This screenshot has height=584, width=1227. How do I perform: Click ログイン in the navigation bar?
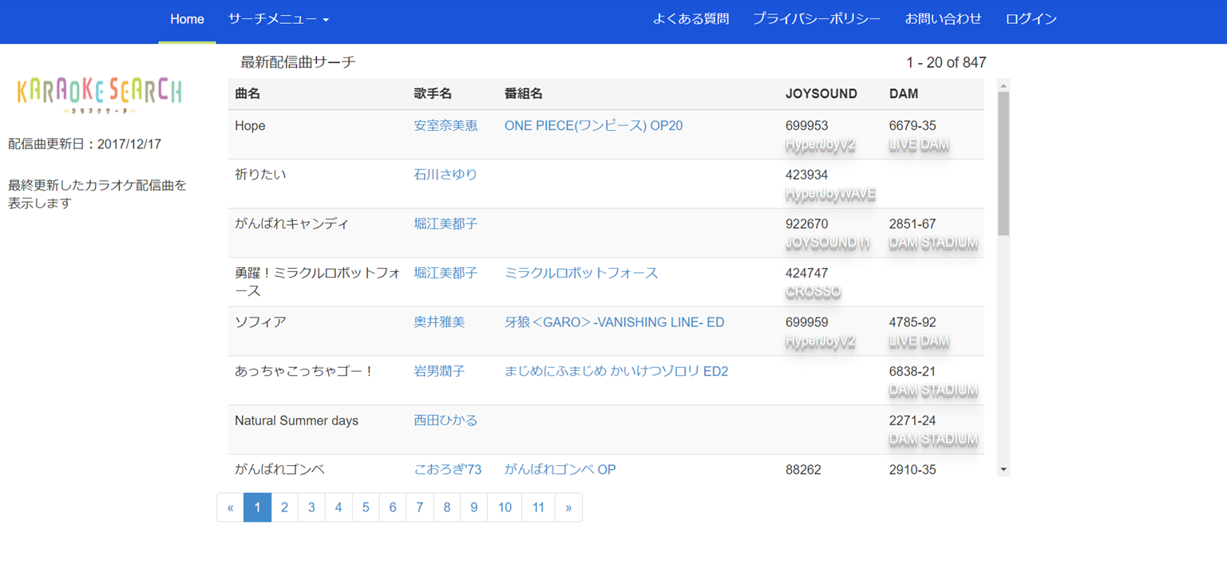(x=1031, y=19)
